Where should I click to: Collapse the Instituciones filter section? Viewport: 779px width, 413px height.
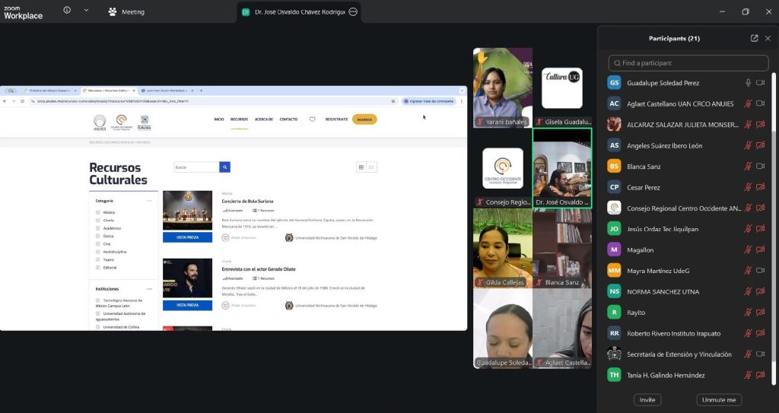click(x=149, y=289)
